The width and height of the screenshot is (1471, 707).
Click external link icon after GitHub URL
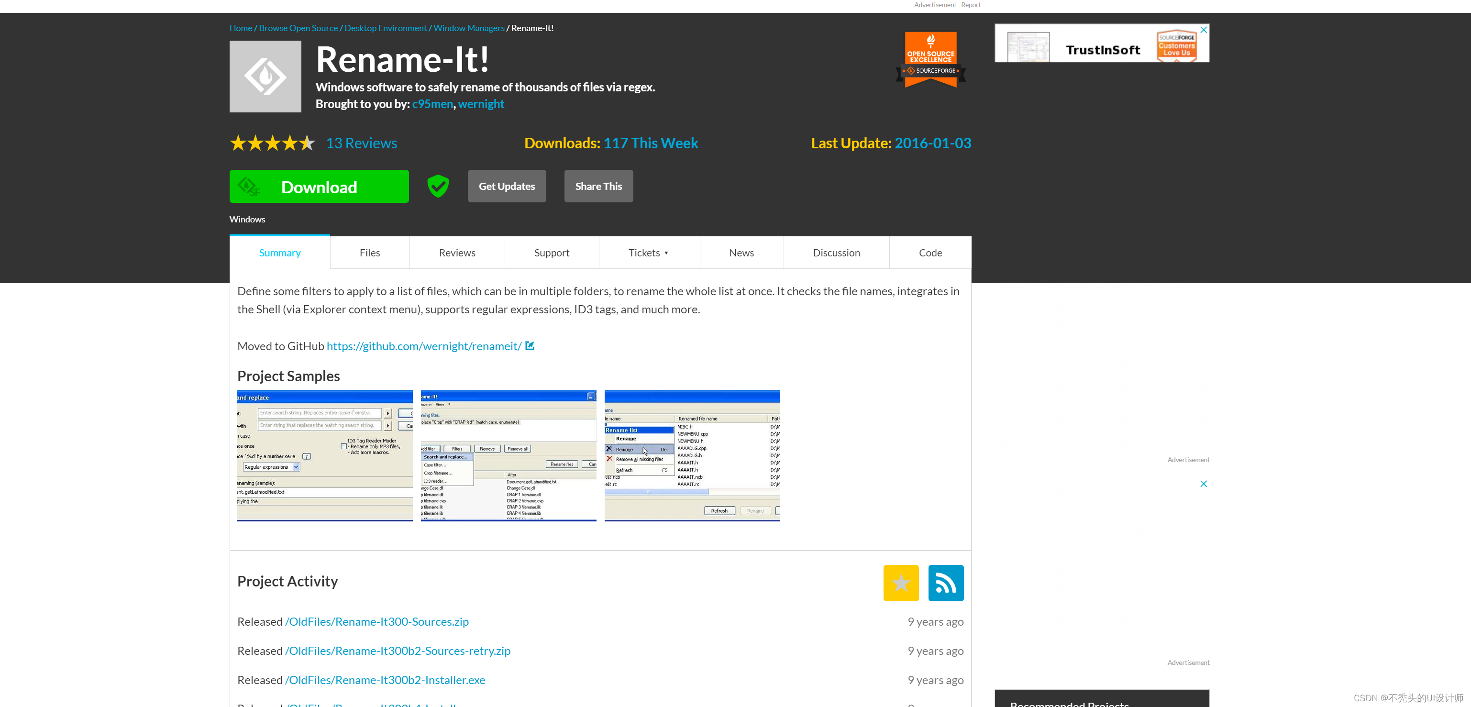530,346
